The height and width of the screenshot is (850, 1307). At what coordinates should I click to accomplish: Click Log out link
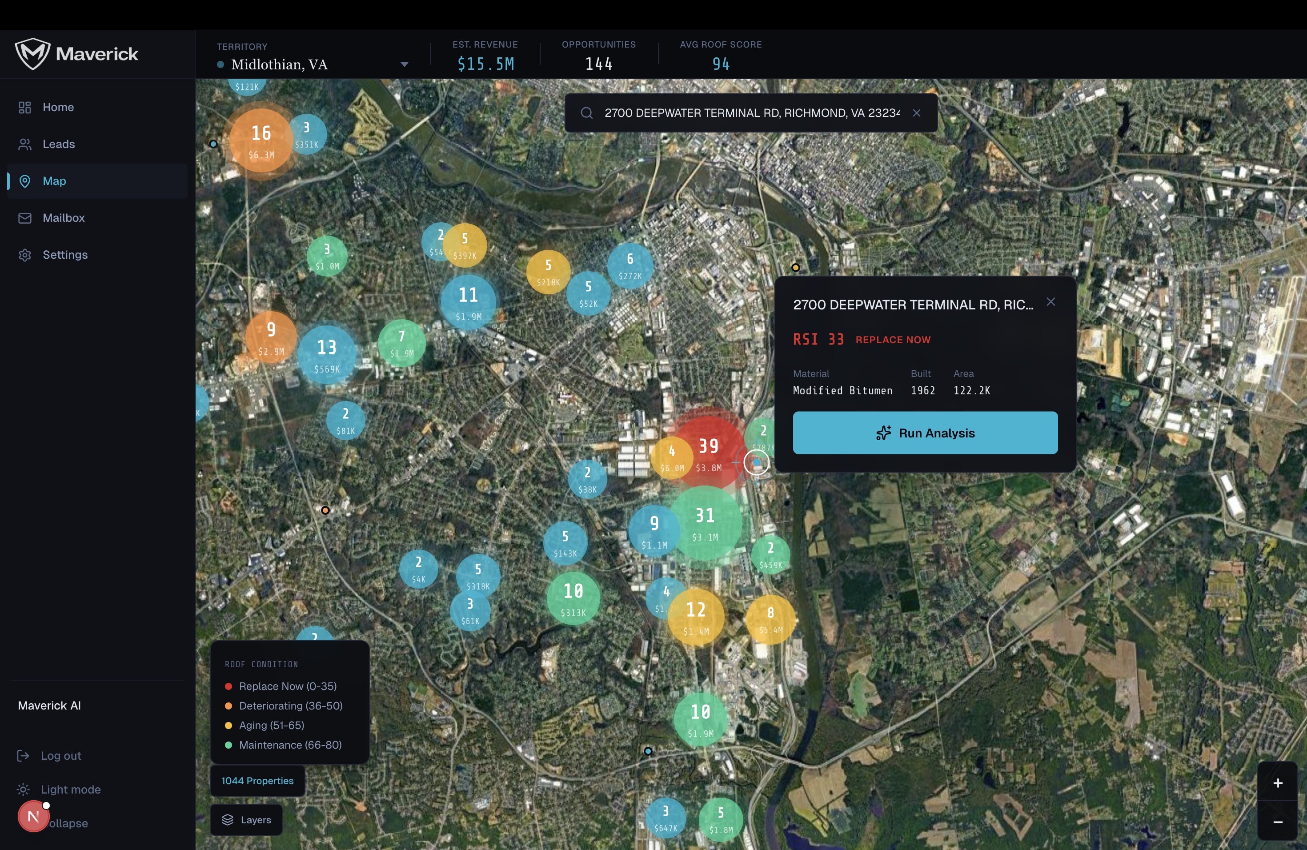[x=61, y=756]
